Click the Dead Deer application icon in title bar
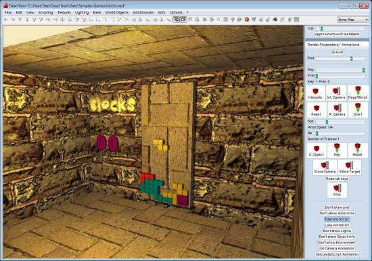 click(5, 5)
